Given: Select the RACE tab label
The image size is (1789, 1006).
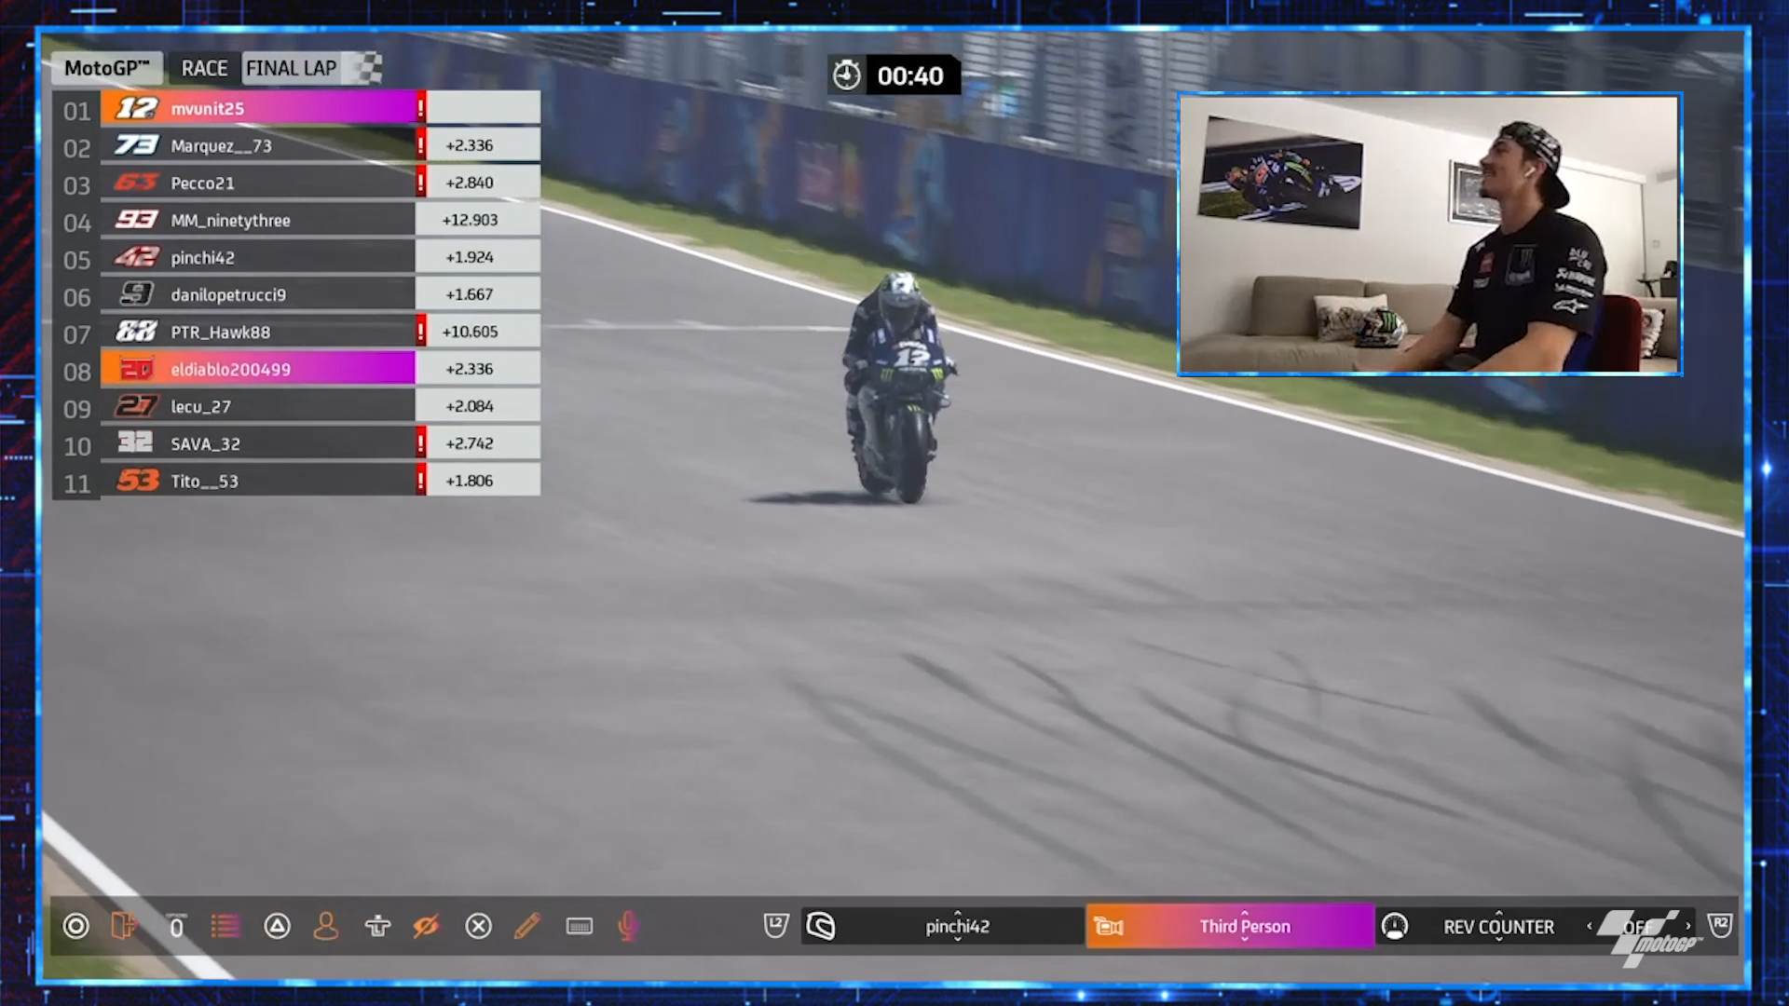Looking at the screenshot, I should tap(204, 68).
